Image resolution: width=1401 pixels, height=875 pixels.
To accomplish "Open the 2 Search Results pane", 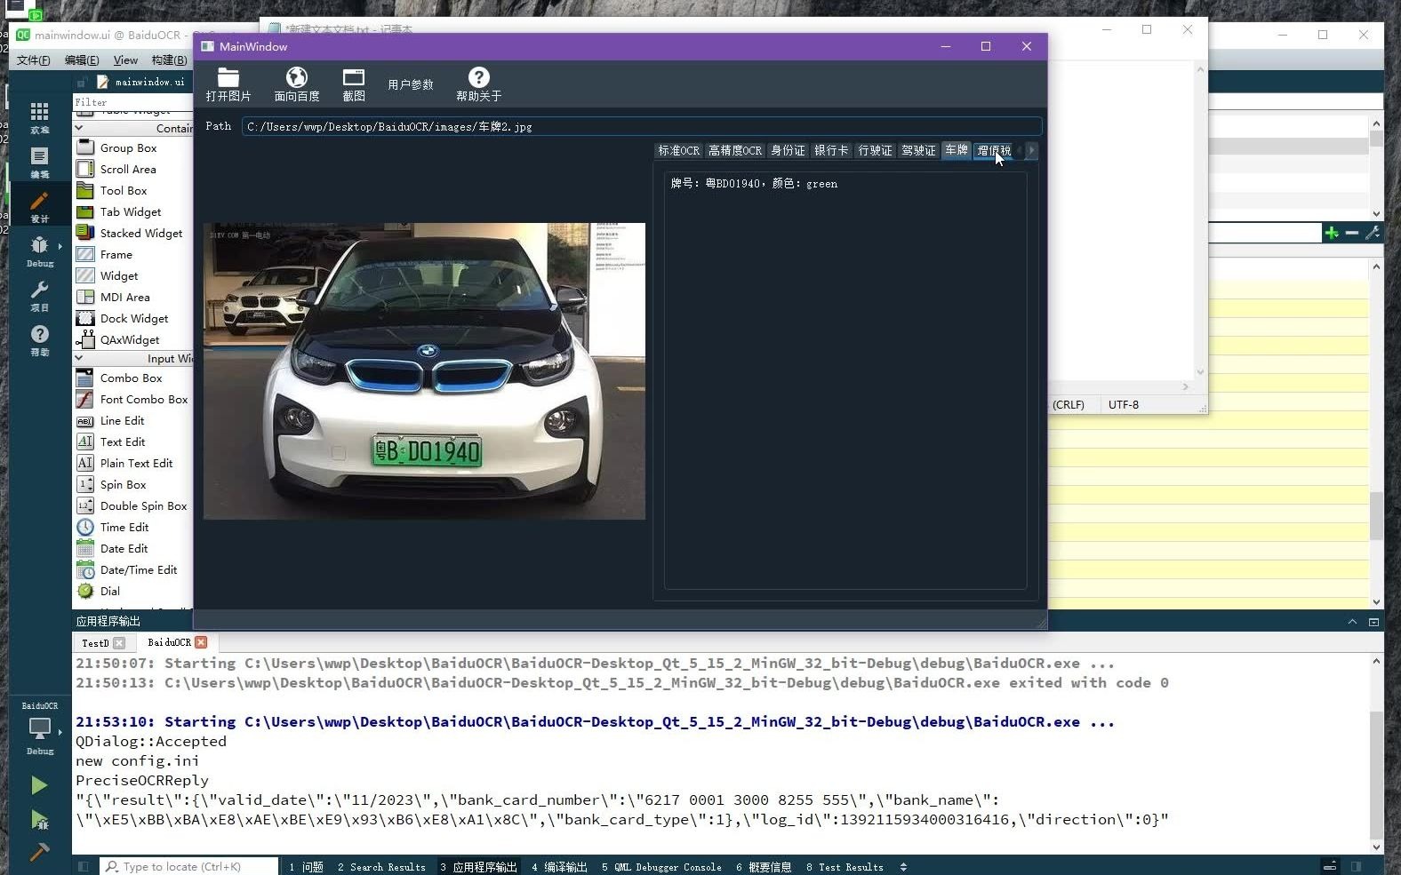I will tap(381, 867).
